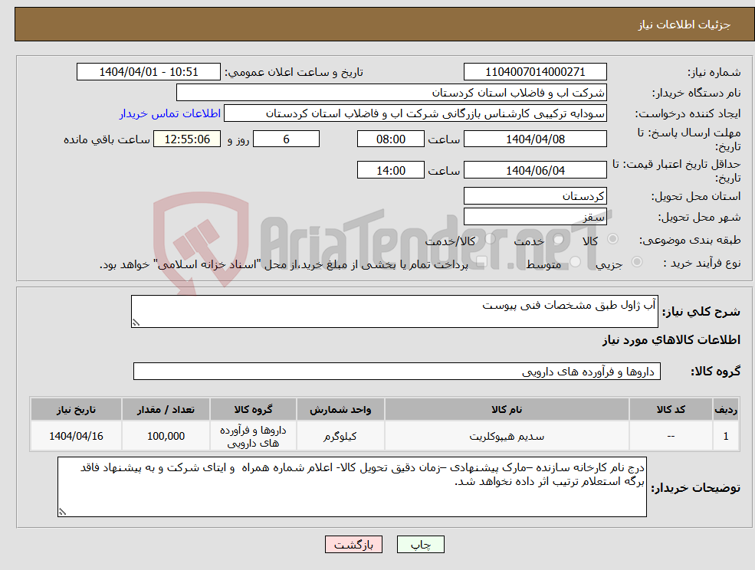755x570 pixels.
Task: Click the buyer notes text area
Action: pyautogui.click(x=352, y=486)
